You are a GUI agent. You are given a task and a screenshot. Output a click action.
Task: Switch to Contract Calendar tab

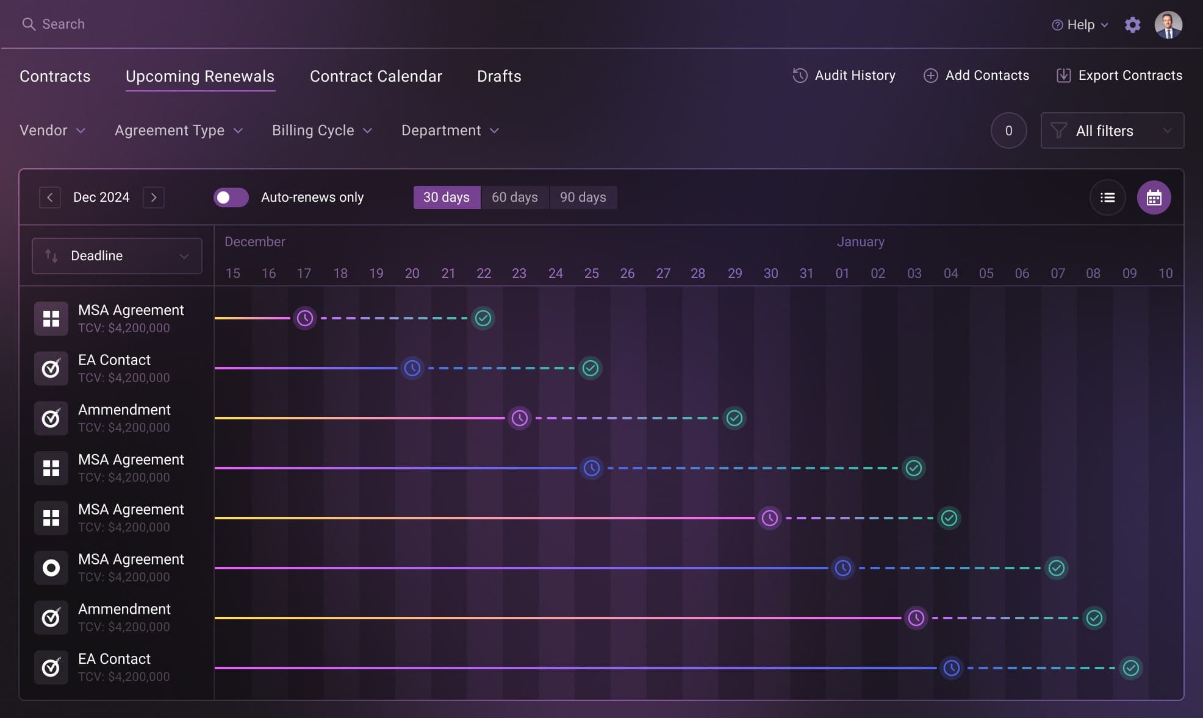click(376, 76)
